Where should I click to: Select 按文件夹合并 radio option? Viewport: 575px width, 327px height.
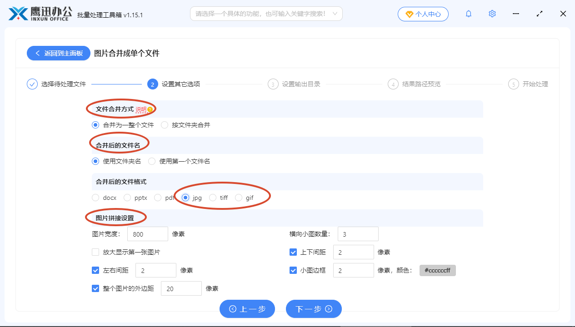pyautogui.click(x=185, y=125)
